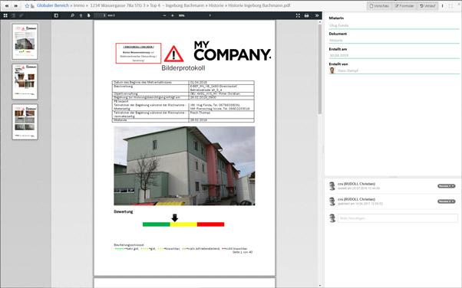The width and height of the screenshot is (462, 288).
Task: Click the MY COMPANY logo
Action: pyautogui.click(x=232, y=51)
